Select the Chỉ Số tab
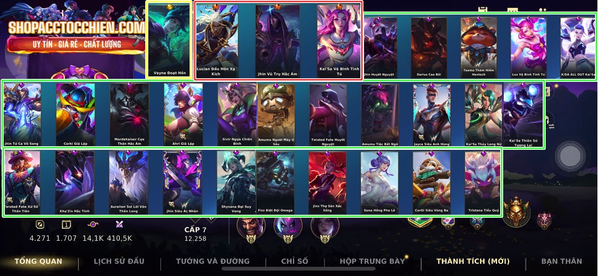This screenshot has height=276, width=598. point(295,261)
